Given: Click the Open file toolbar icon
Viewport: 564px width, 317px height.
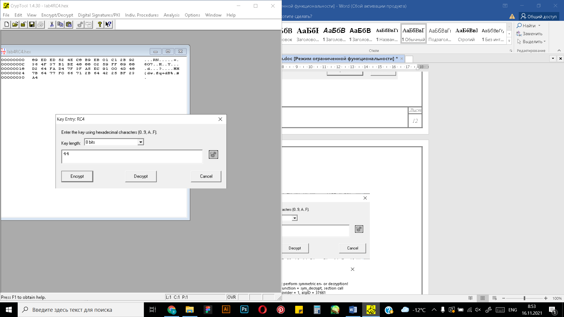Looking at the screenshot, I should click(15, 24).
